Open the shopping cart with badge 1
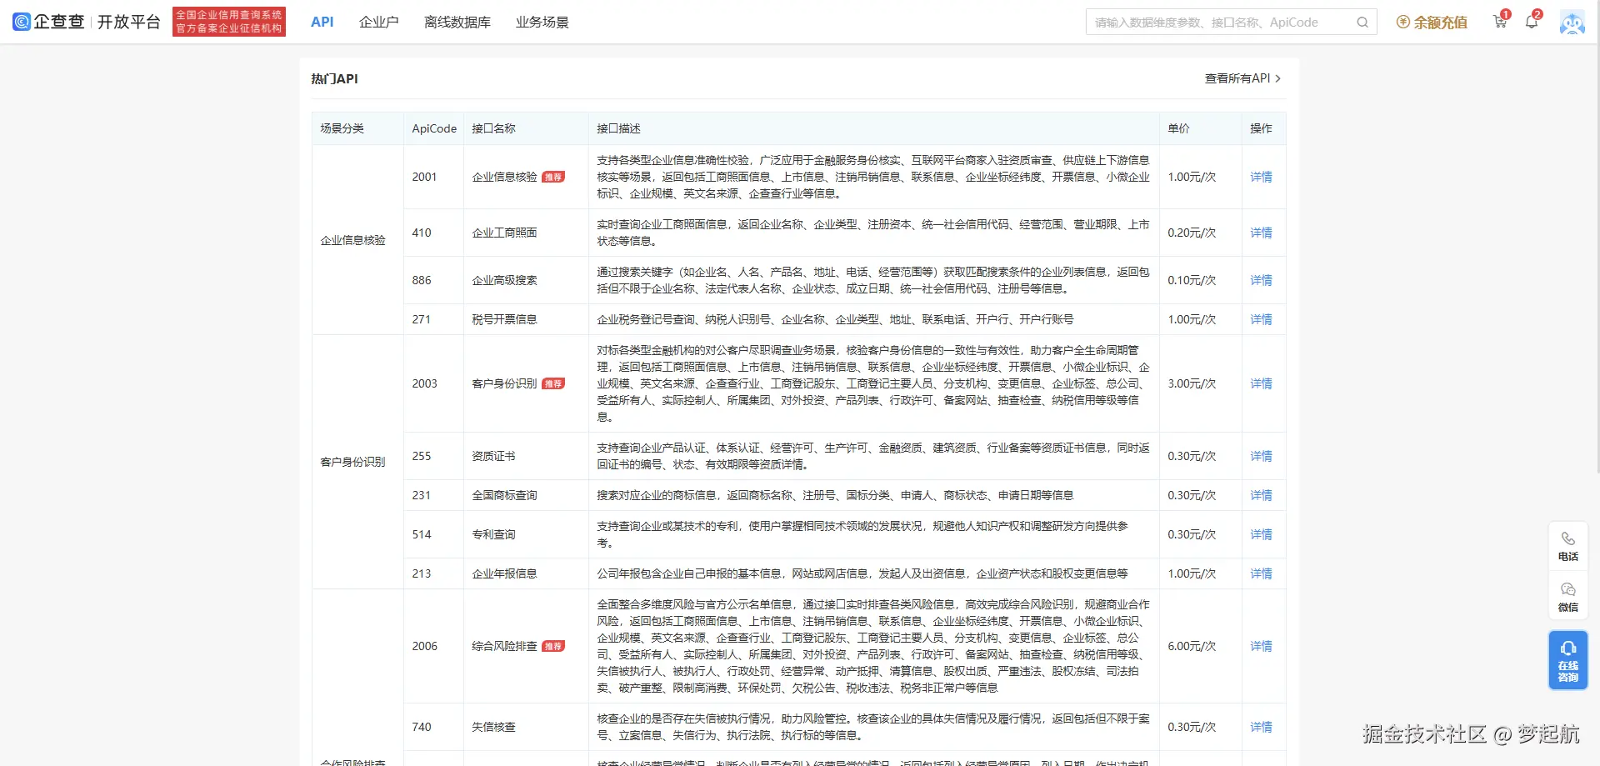 [x=1499, y=23]
